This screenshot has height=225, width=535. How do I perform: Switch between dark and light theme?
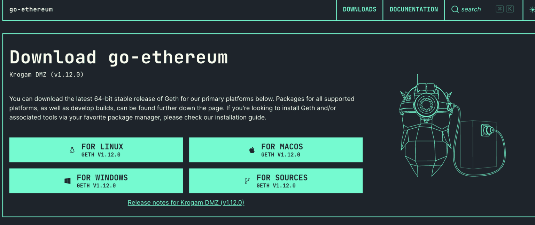533,9
